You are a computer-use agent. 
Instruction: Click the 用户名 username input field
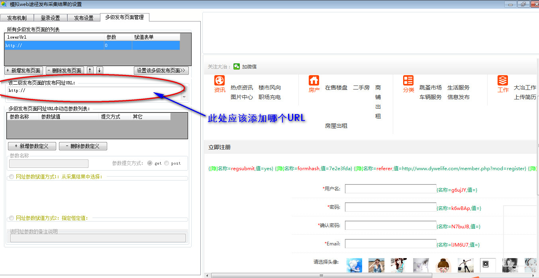(x=390, y=189)
